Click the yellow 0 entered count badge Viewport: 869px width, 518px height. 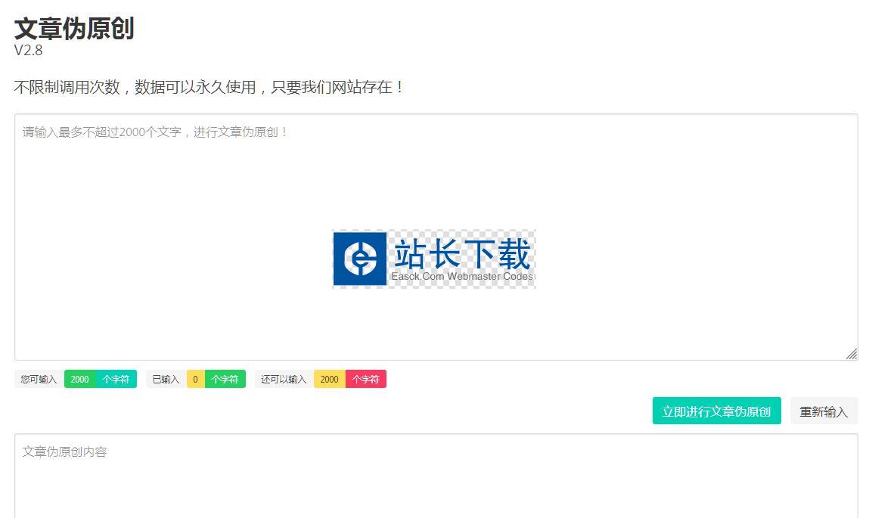pos(195,379)
